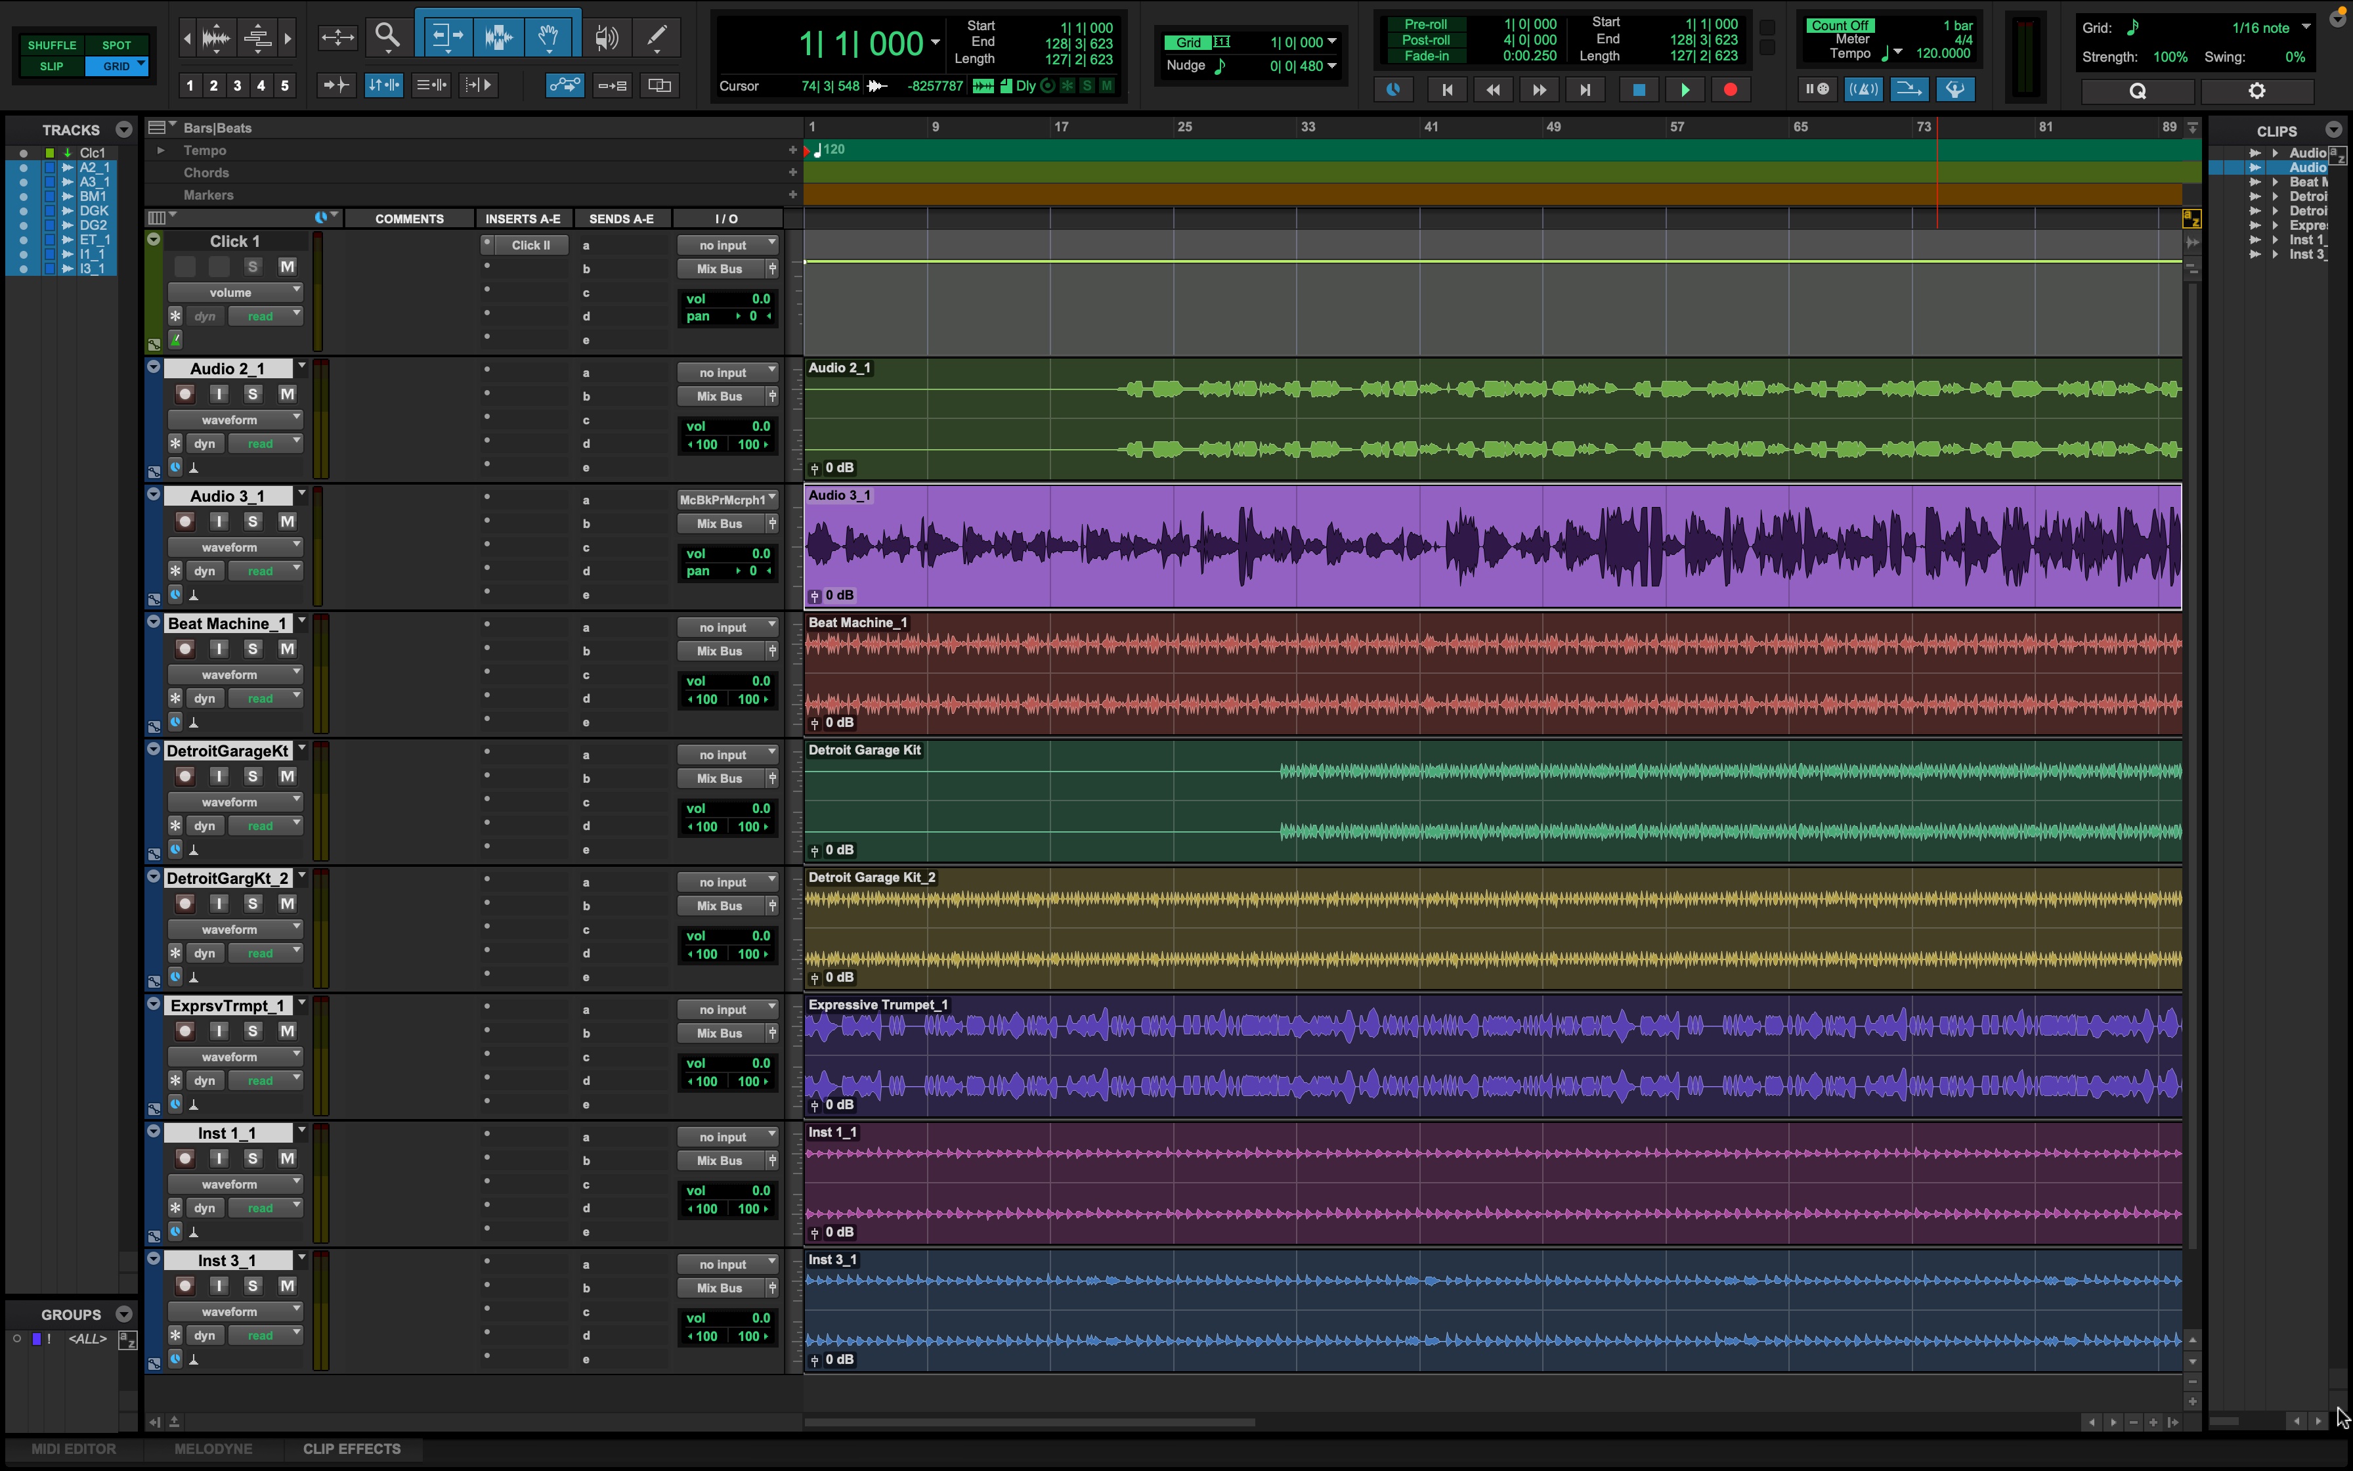Solo the Audio 3_1 track

(253, 521)
